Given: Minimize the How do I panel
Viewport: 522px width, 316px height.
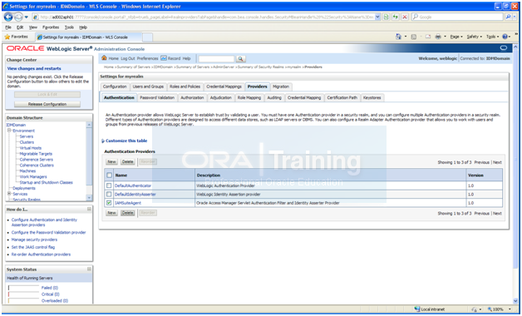Looking at the screenshot, I should pyautogui.click(x=89, y=209).
